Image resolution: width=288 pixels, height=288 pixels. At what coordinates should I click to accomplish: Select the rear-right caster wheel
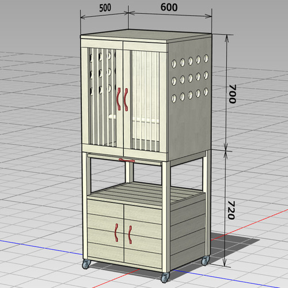(205, 260)
